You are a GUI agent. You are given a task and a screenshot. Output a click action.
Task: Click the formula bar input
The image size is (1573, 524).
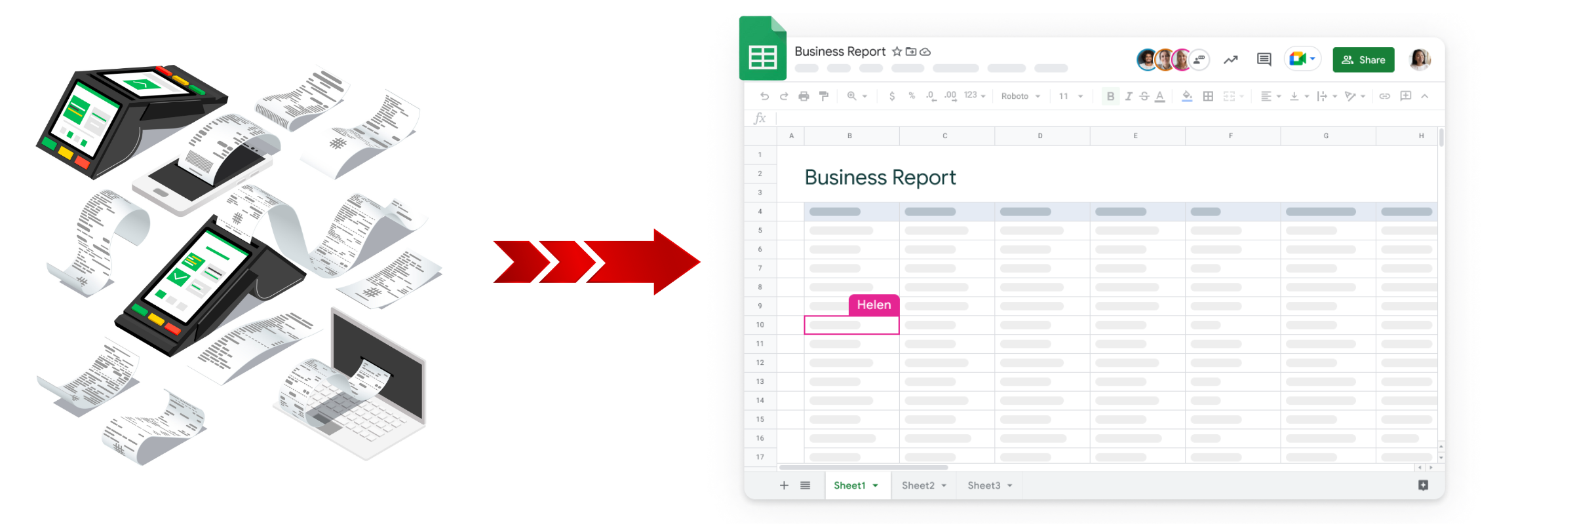(1107, 119)
